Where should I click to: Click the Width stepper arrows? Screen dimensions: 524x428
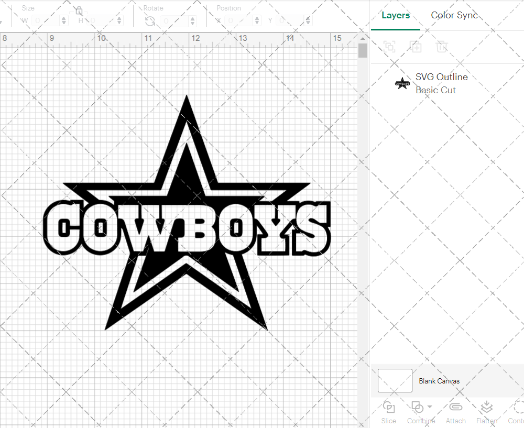pyautogui.click(x=64, y=21)
